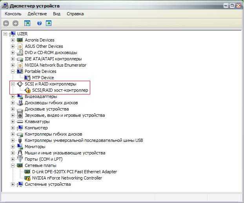The height and width of the screenshot is (203, 244).
Task: Click NVIDIA nForce Networking Controller warning icon
Action: pos(27,178)
